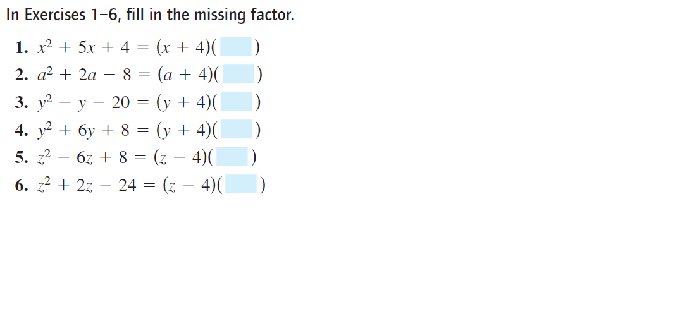Click the expression a² + 2a − 8

coord(83,75)
